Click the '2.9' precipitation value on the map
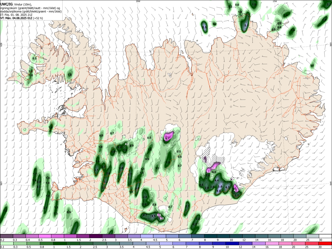The image size is (332, 249). coord(207,188)
